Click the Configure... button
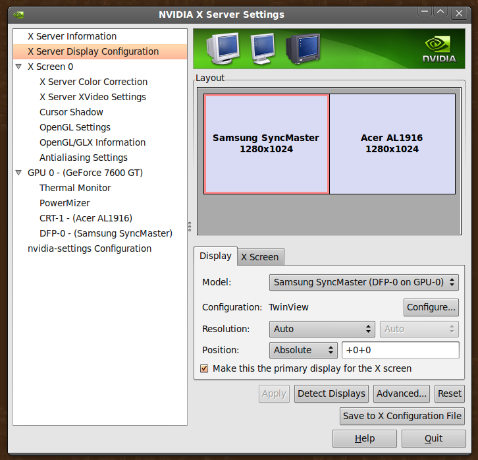The image size is (478, 460). point(431,307)
